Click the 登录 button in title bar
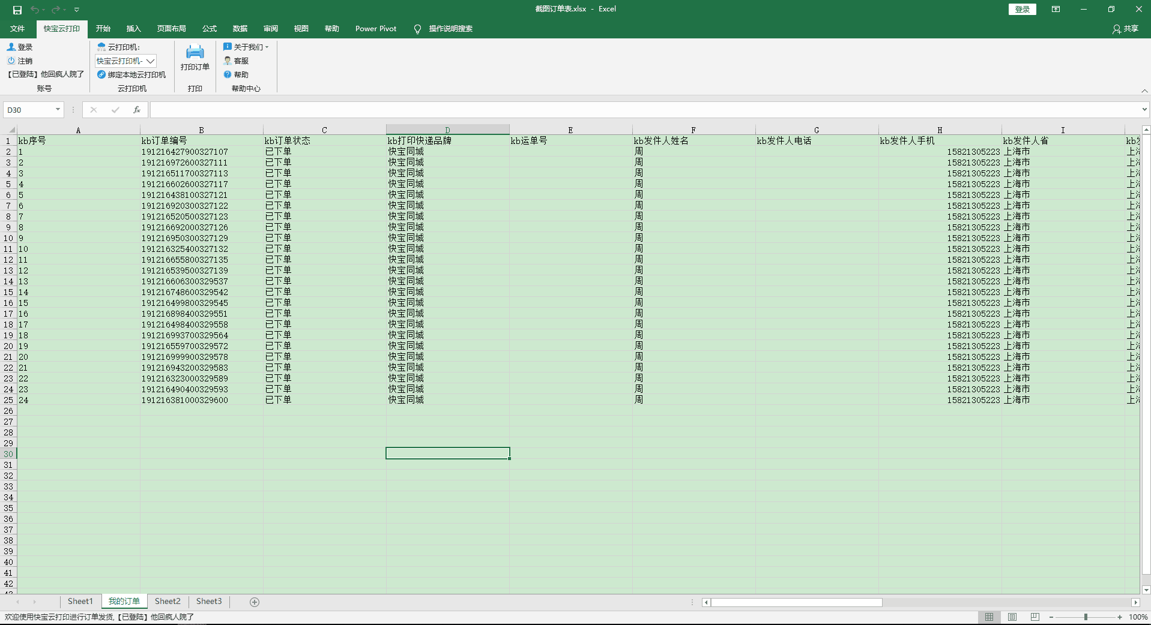Screen dimensions: 1151x625 [x=1022, y=9]
